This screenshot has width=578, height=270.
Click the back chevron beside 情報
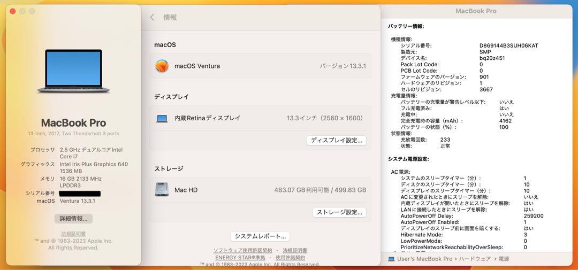[152, 17]
